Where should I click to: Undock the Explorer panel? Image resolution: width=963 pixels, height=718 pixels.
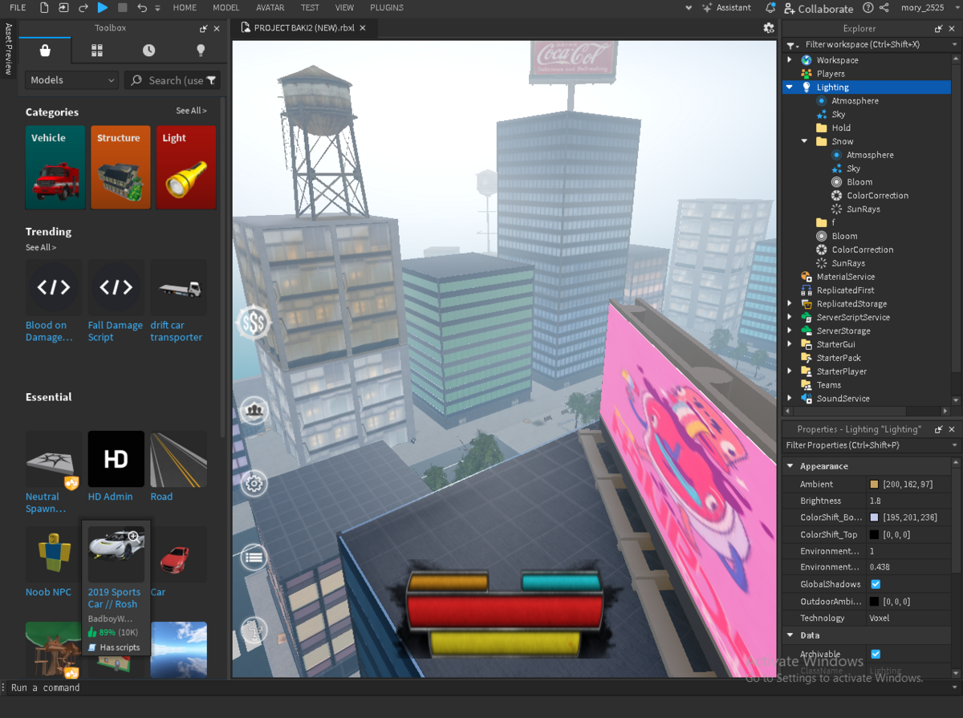[x=939, y=28]
